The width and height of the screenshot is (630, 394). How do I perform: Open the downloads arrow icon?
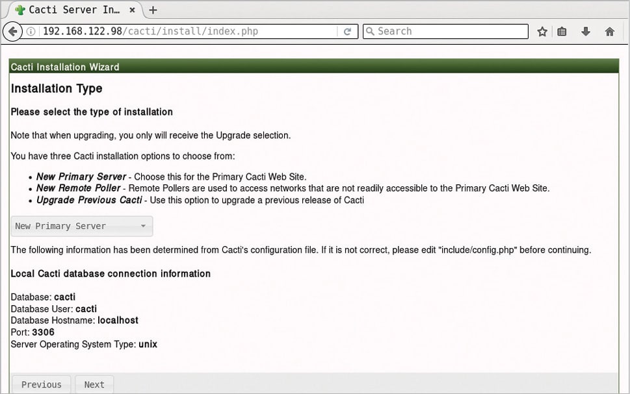pyautogui.click(x=586, y=31)
